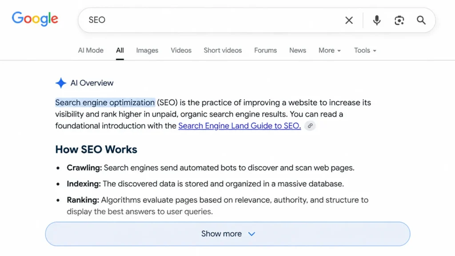
Task: Click highlighted 'Search engine optimization' text
Action: tap(105, 103)
